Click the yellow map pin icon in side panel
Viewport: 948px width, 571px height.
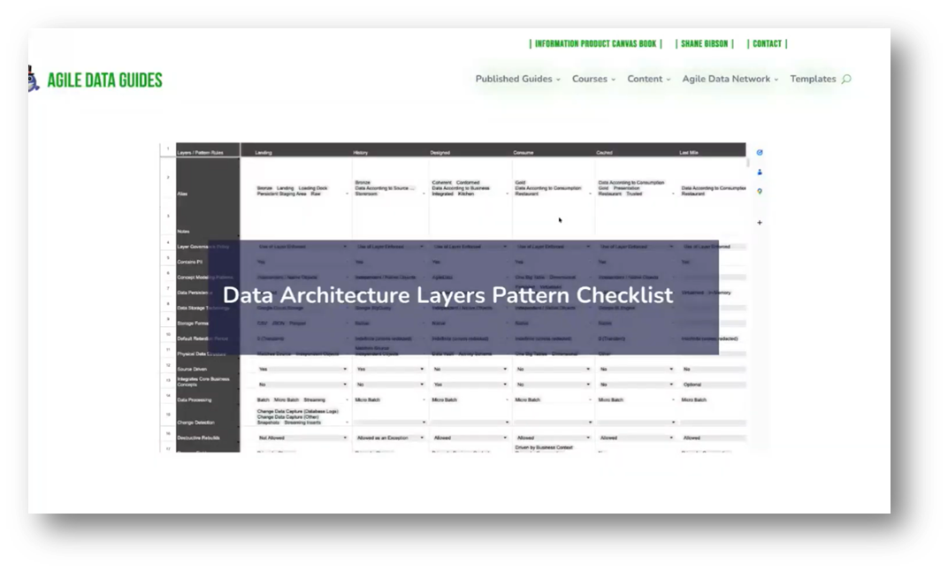[760, 192]
